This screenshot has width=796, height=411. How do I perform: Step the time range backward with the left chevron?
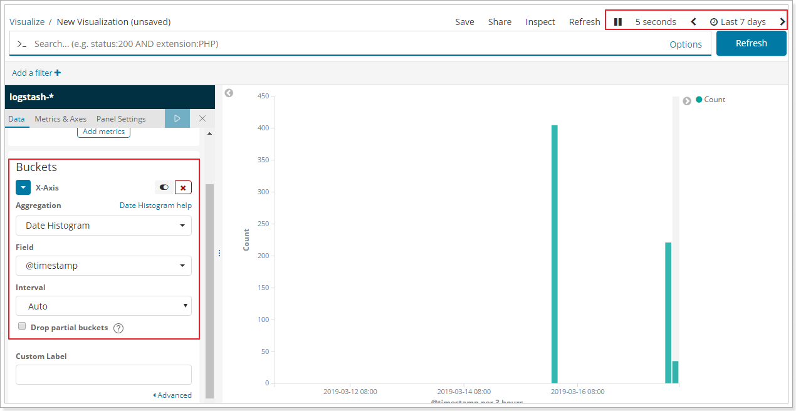point(693,22)
